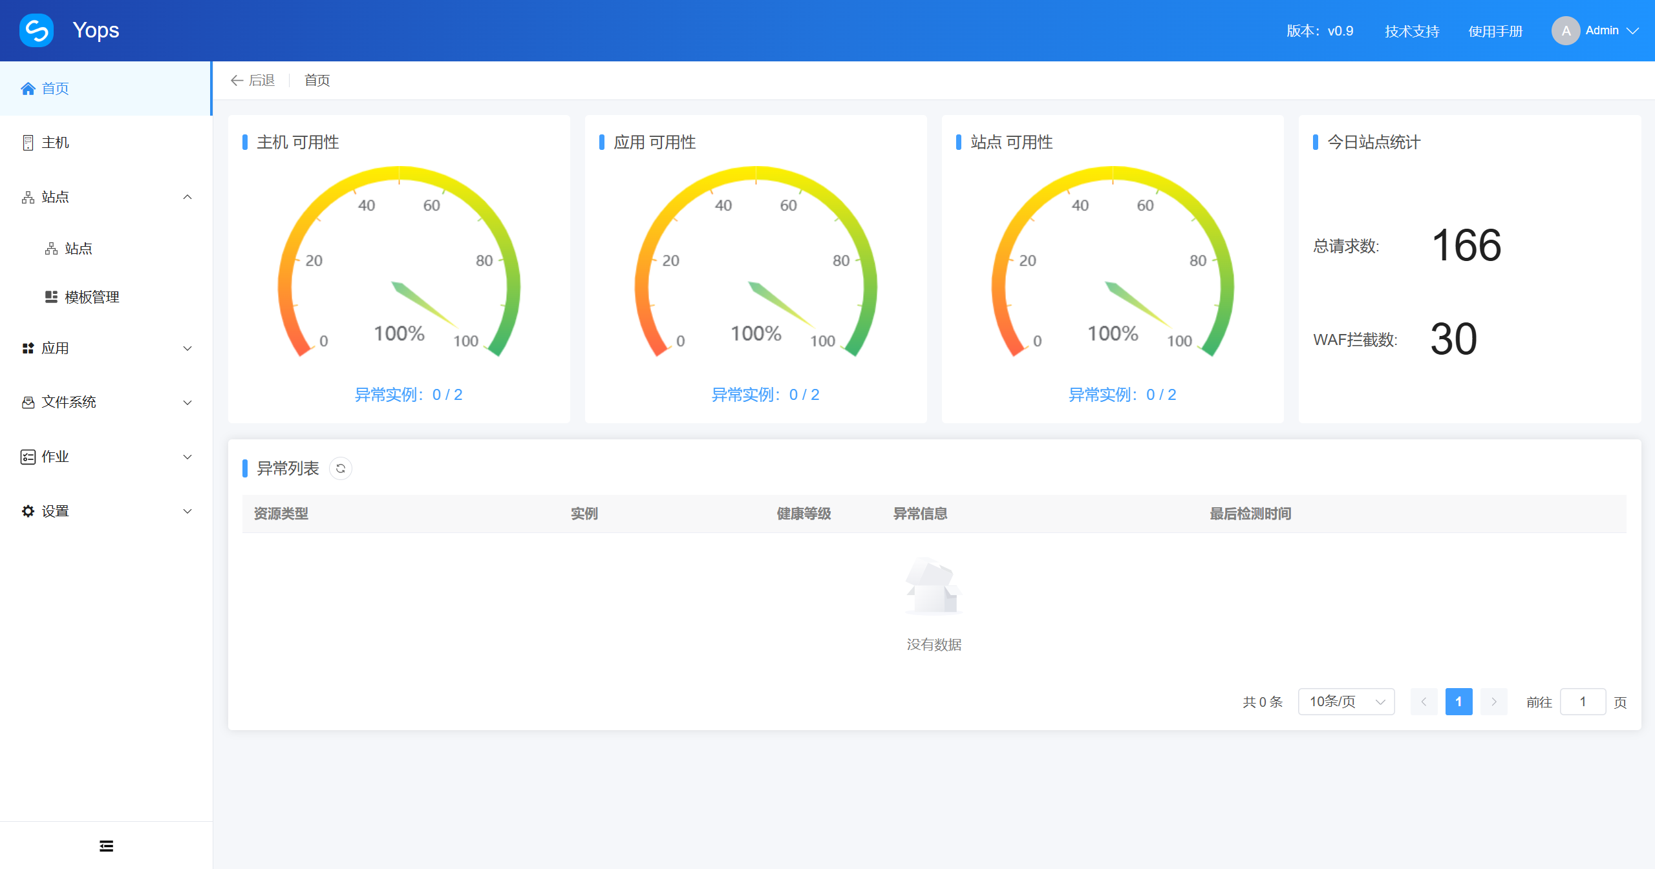Open 模板管理 submenu entry
Screen dimensions: 1655x869
106,297
